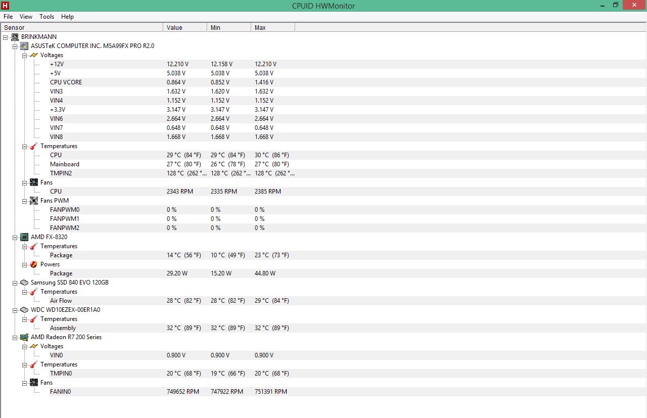Click the HWMonitor app icon in title bar
Screen dimensions: 647x418
pyautogui.click(x=5, y=6)
